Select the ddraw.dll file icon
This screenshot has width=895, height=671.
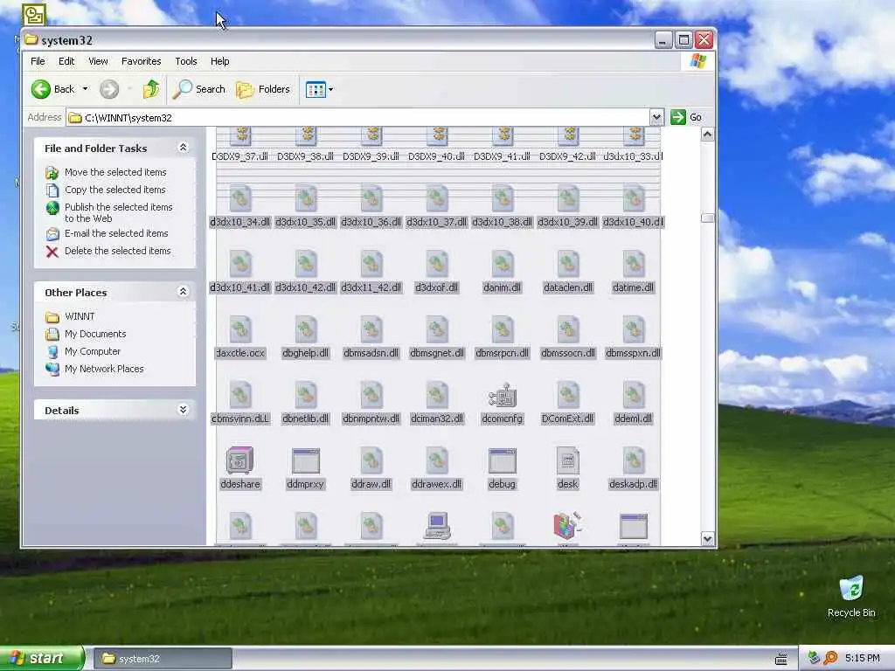(371, 460)
